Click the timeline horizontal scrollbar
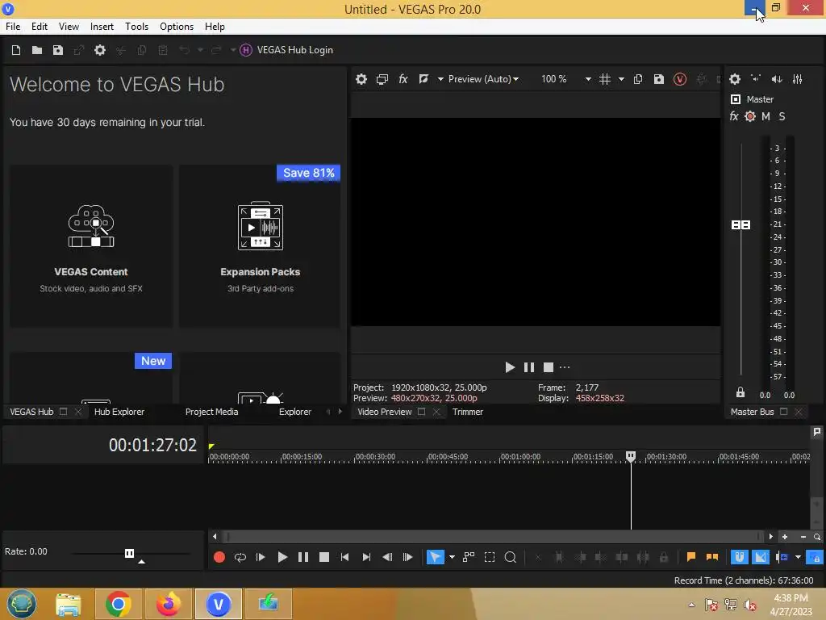Viewport: 826px width, 620px height. 494,537
